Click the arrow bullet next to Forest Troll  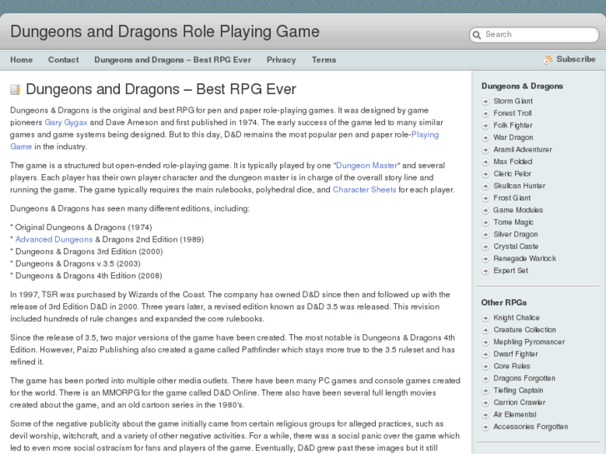click(x=485, y=113)
